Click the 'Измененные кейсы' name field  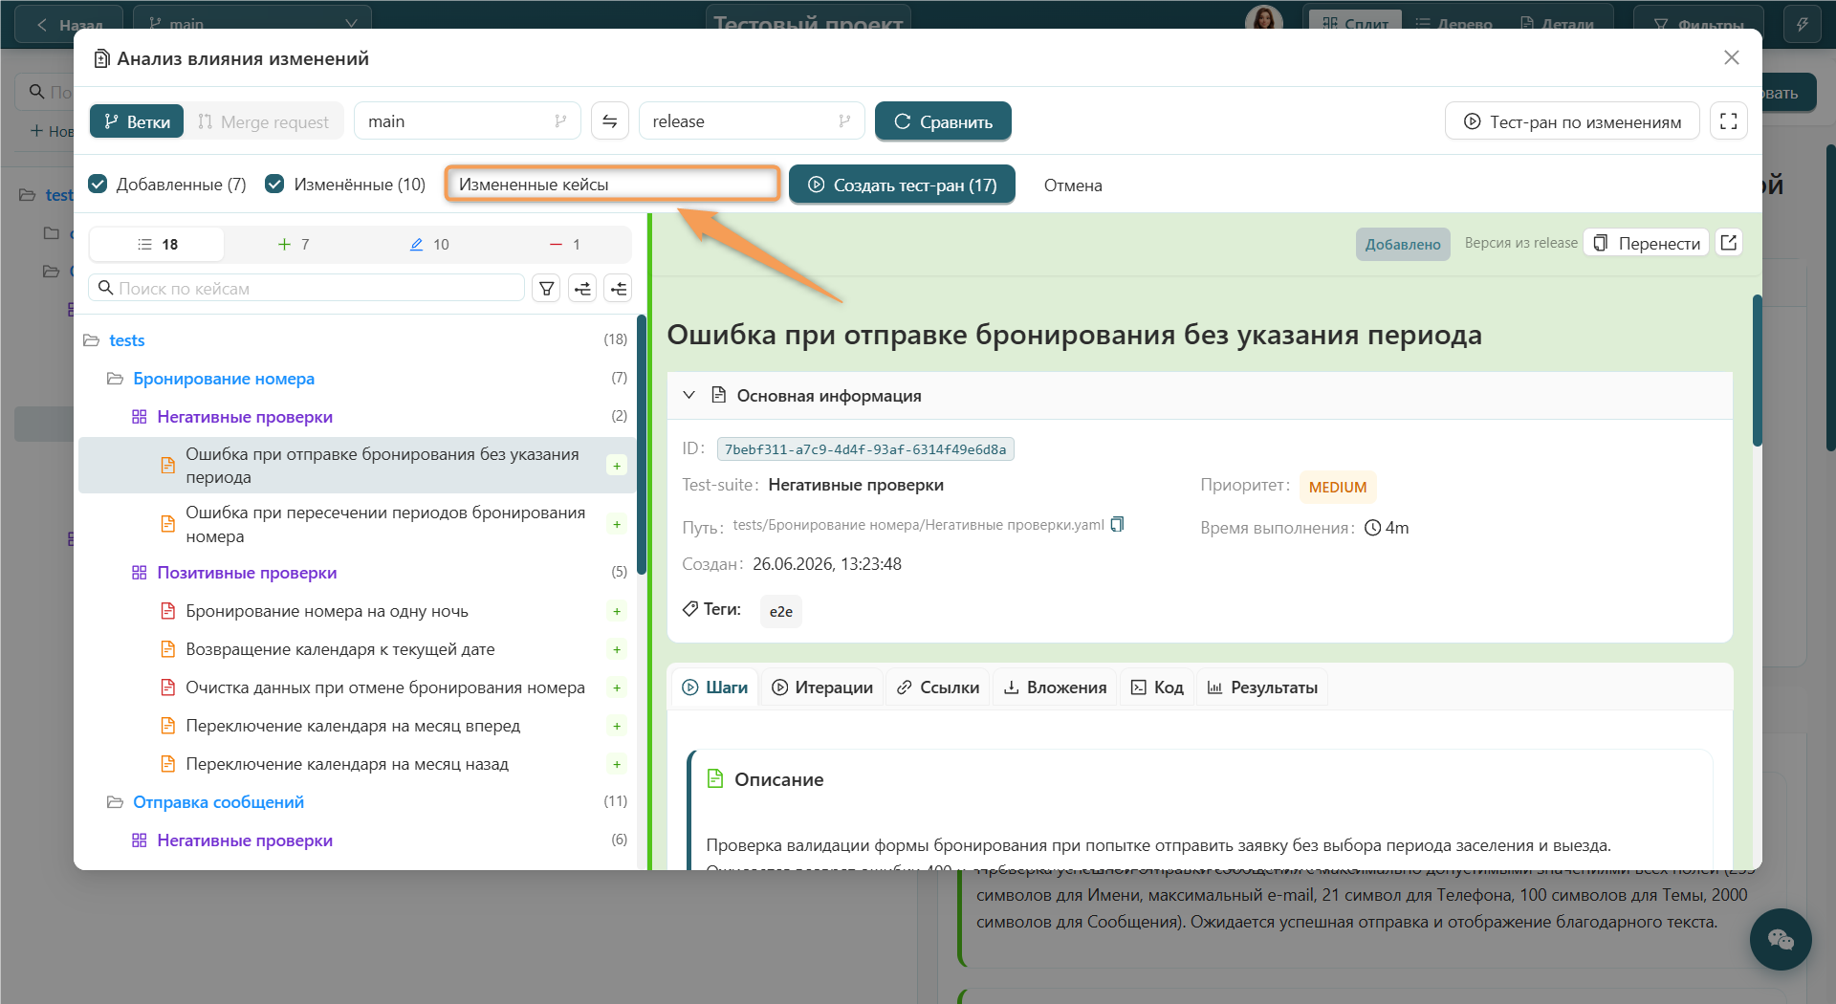point(613,184)
